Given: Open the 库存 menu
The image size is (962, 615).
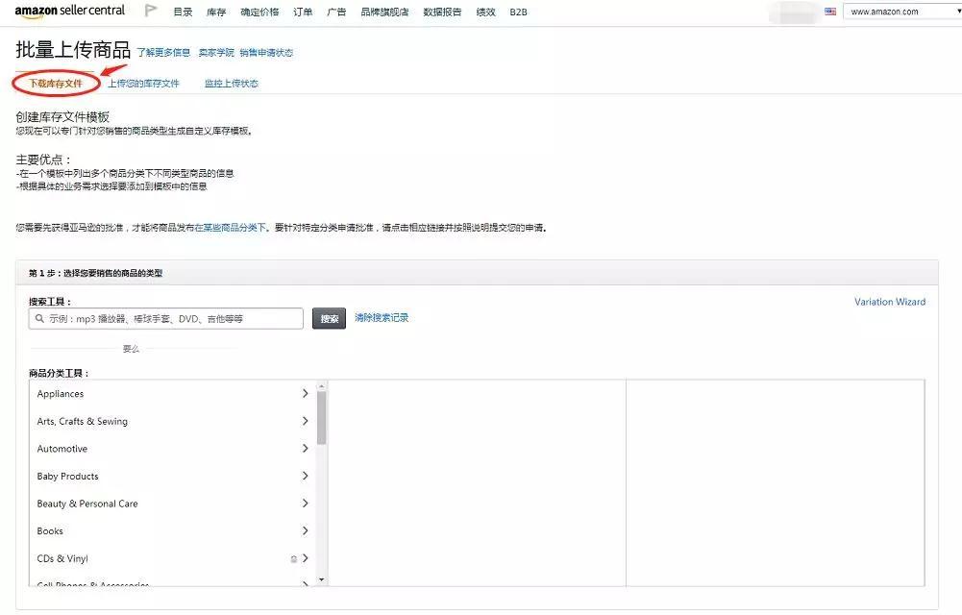Looking at the screenshot, I should (216, 12).
